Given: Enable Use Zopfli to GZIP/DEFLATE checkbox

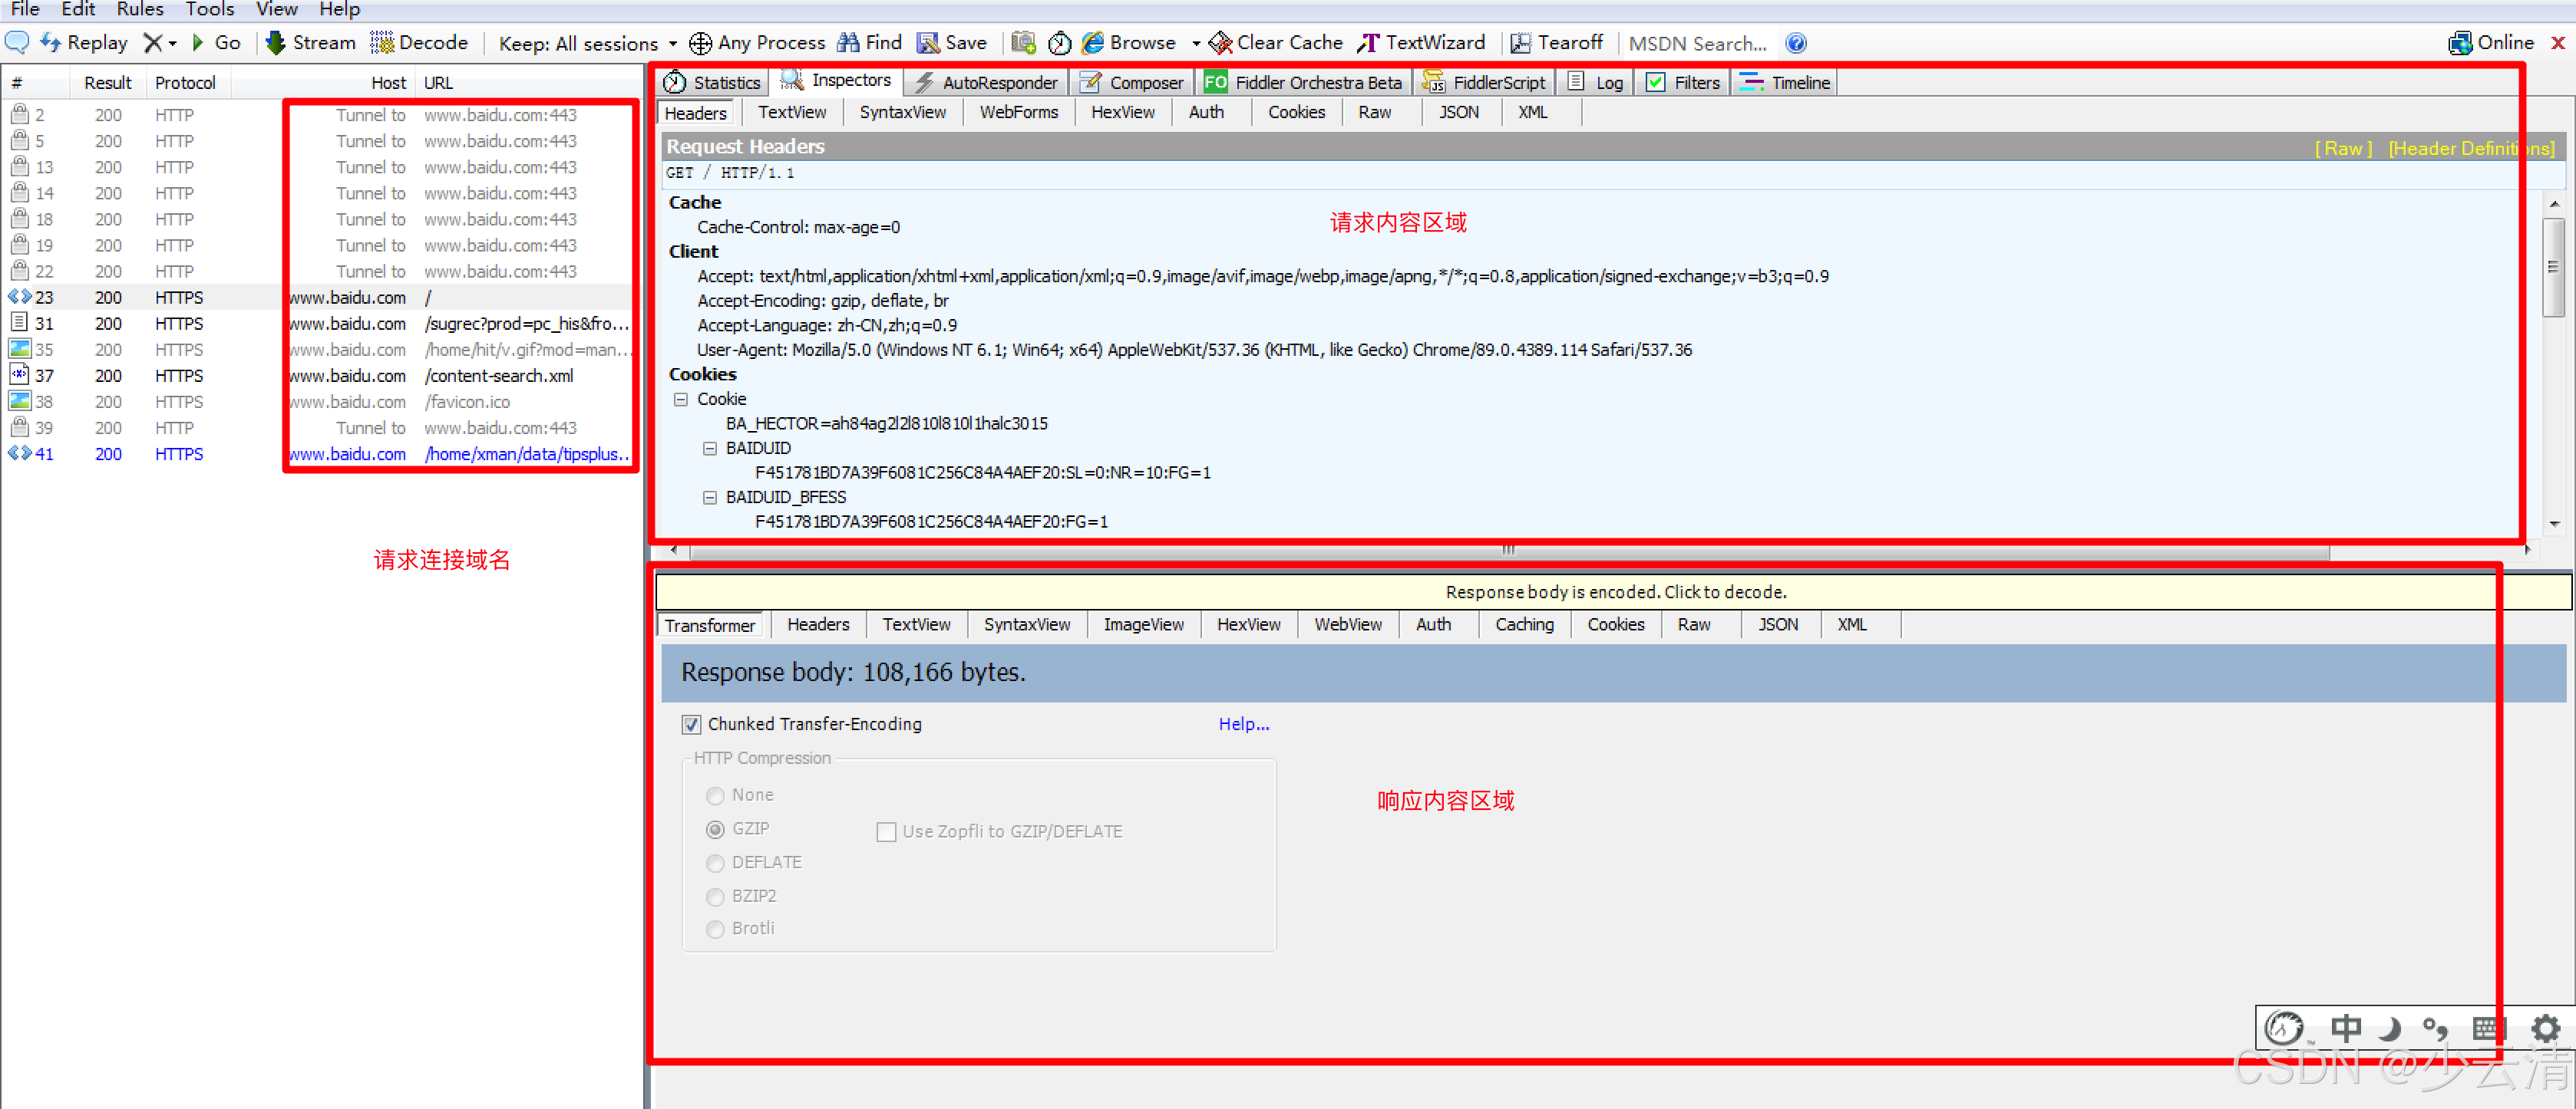Looking at the screenshot, I should 886,831.
